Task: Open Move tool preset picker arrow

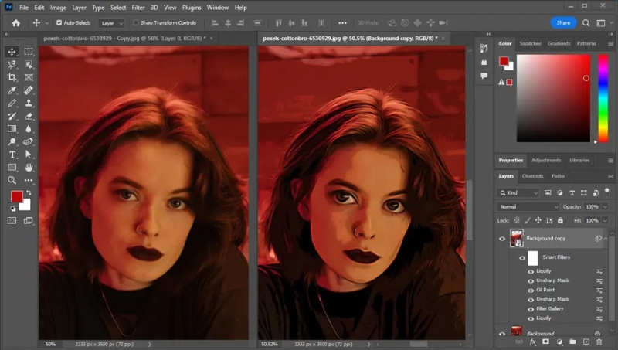Action: [x=47, y=23]
